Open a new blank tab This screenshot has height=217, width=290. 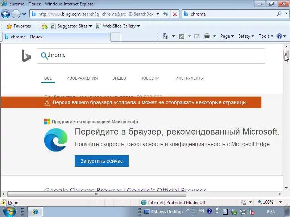pyautogui.click(x=116, y=37)
